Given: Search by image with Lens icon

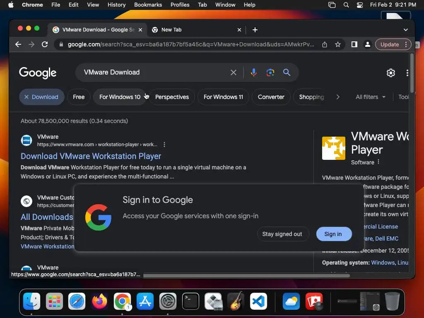Looking at the screenshot, I should 270,72.
